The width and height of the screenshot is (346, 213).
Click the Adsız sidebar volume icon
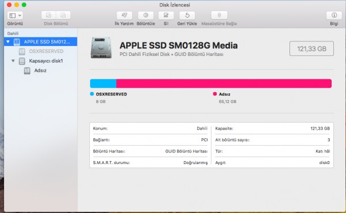coord(27,70)
